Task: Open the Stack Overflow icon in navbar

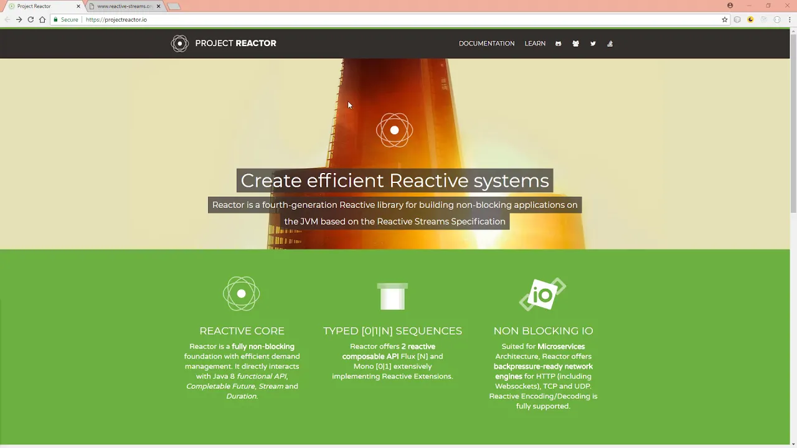Action: pyautogui.click(x=610, y=44)
